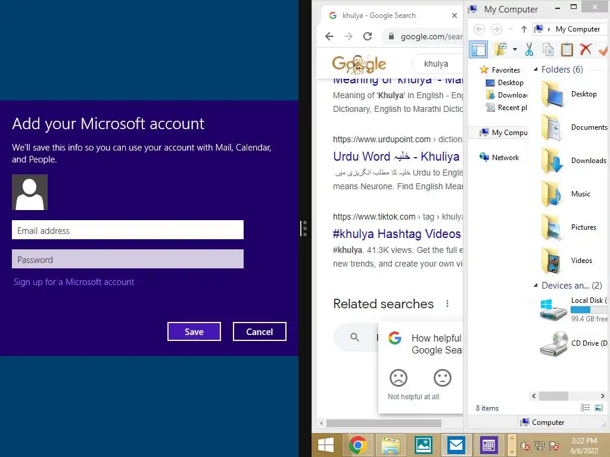Toggle the navigation pane layout icon
Viewport: 610px width, 457px height.
[x=478, y=49]
